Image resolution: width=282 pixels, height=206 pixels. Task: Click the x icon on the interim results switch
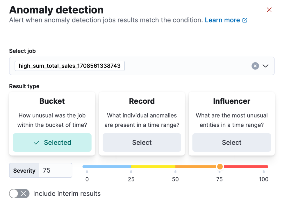[24, 194]
